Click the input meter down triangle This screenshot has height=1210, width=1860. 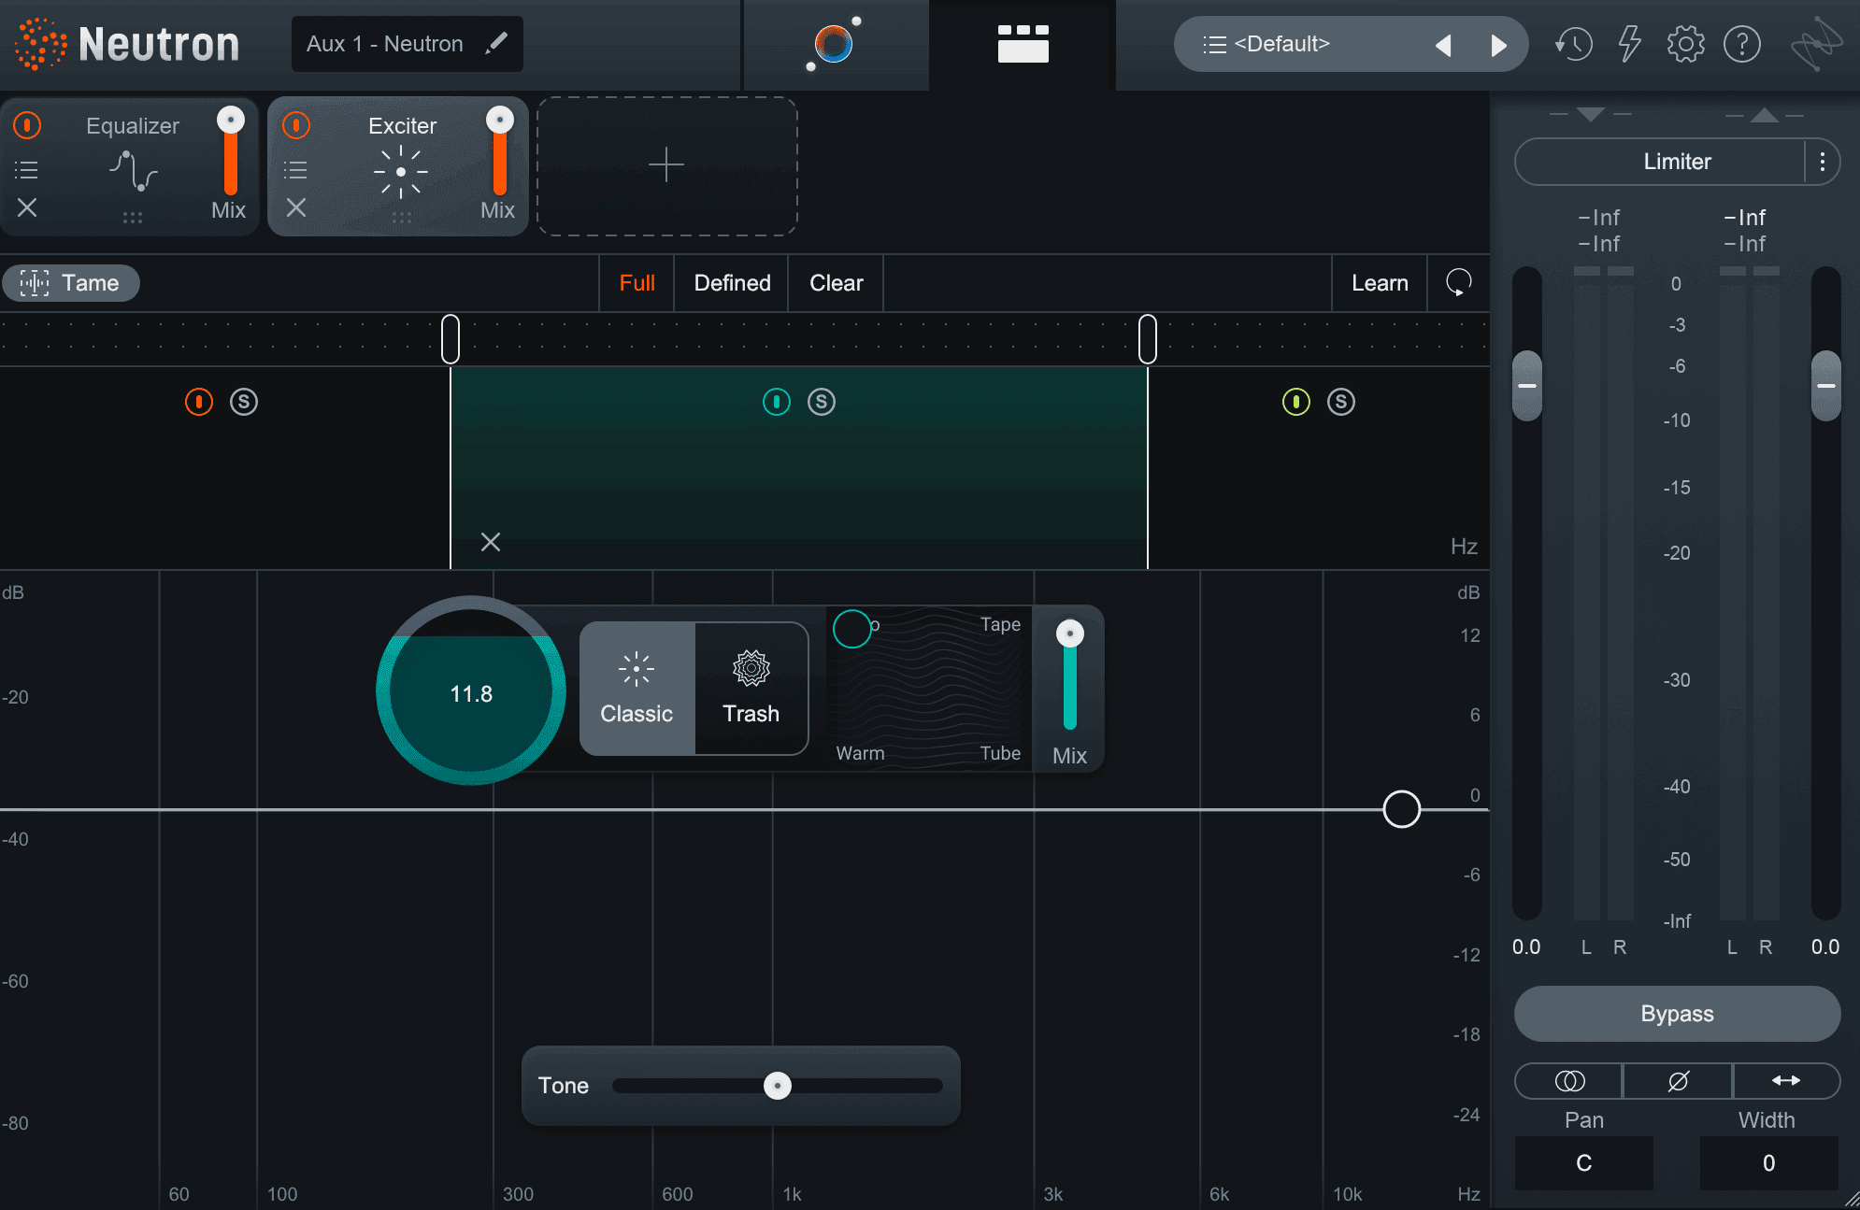point(1590,114)
